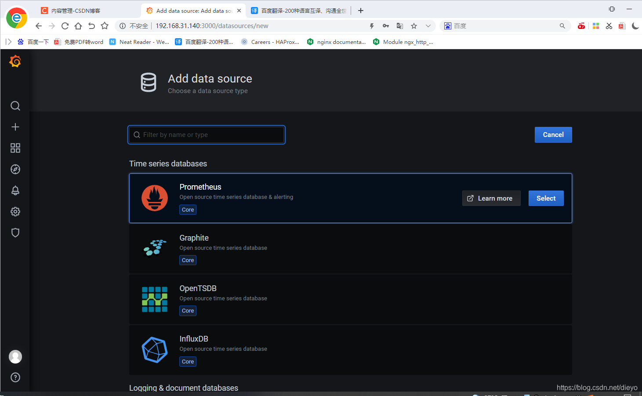Go to browser home page icon
This screenshot has height=396, width=642.
tap(78, 26)
